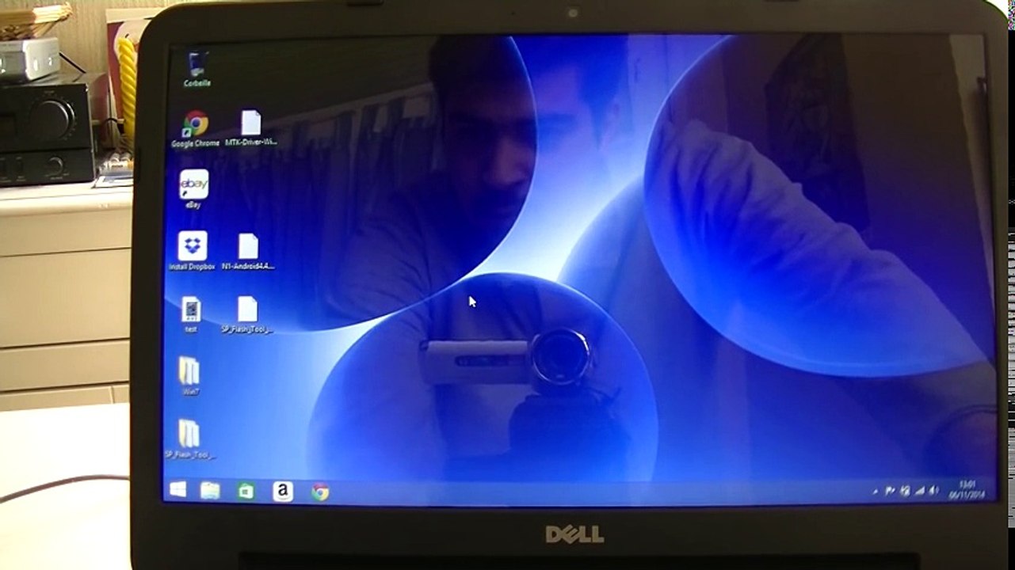
Task: Click the volume speaker tray icon
Action: click(x=933, y=491)
